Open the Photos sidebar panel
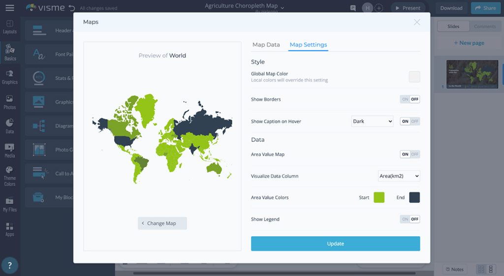Viewport: 504px width, 276px height. 10,102
